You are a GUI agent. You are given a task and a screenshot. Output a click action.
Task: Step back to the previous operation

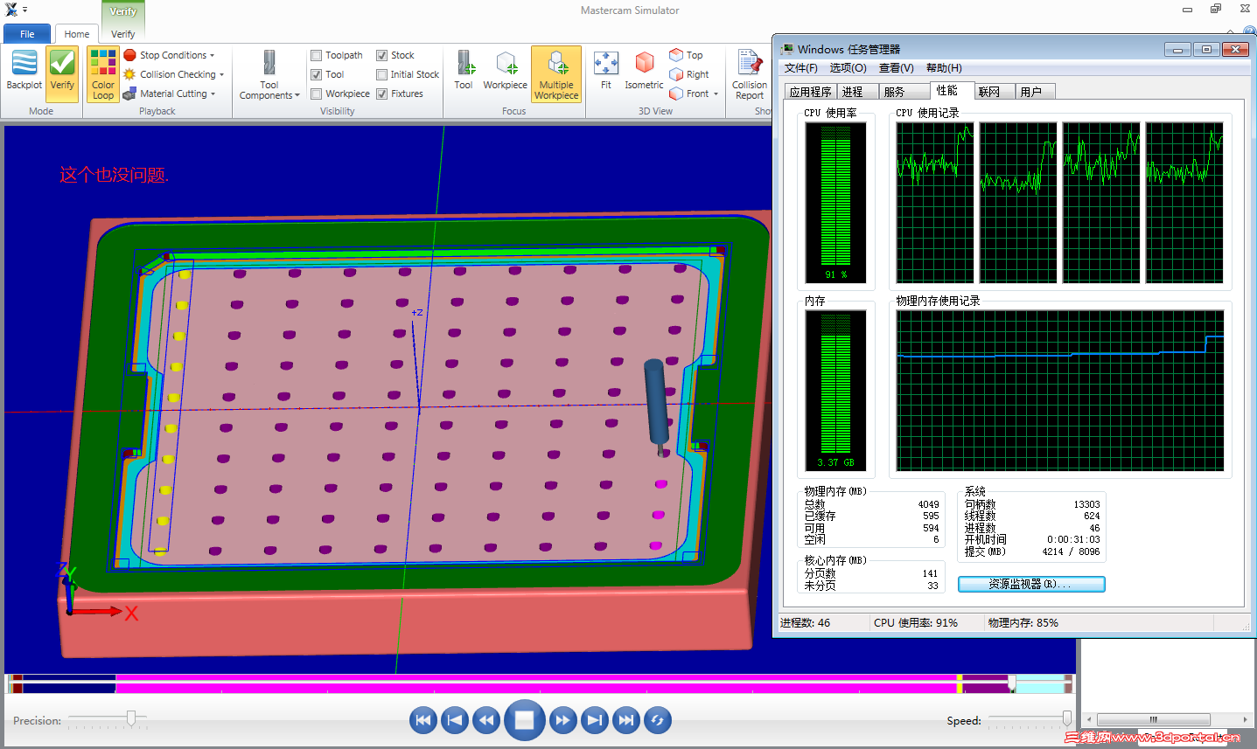click(455, 720)
